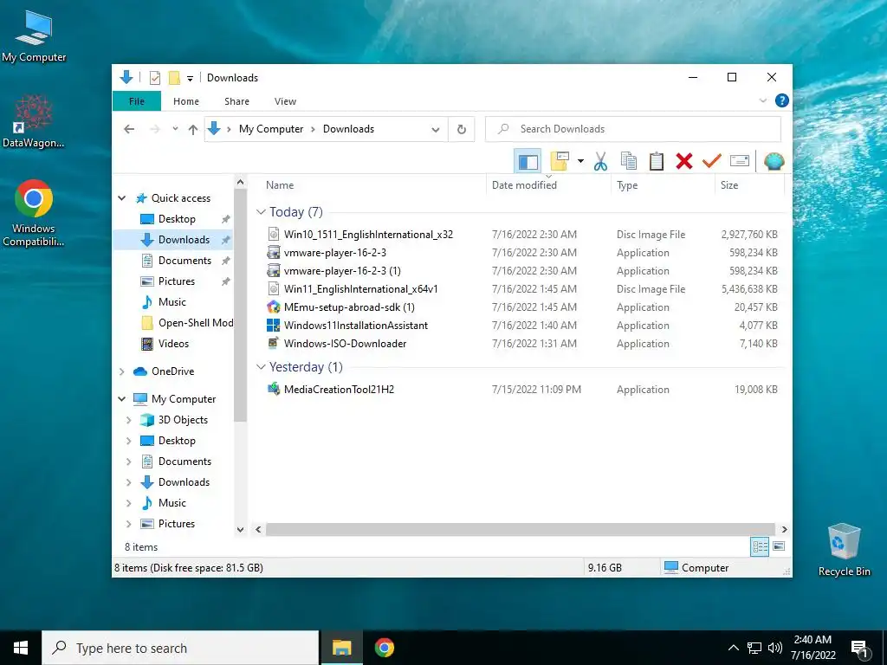Screen dimensions: 887x665
Task: Click the Refresh button in address bar
Action: coord(462,130)
